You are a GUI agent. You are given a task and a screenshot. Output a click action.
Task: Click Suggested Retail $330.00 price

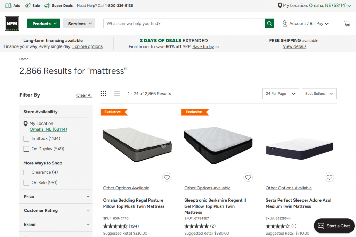click(125, 234)
